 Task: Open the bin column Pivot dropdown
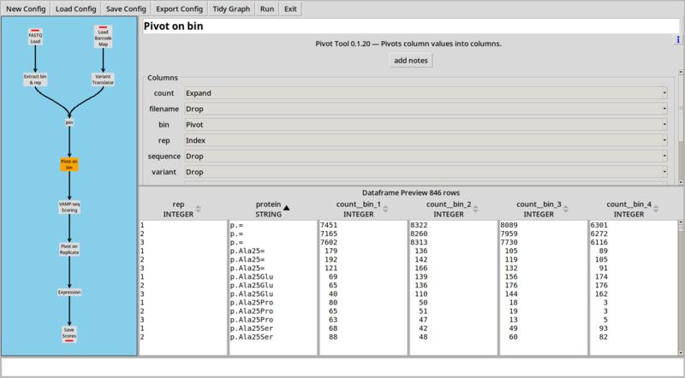pyautogui.click(x=426, y=124)
